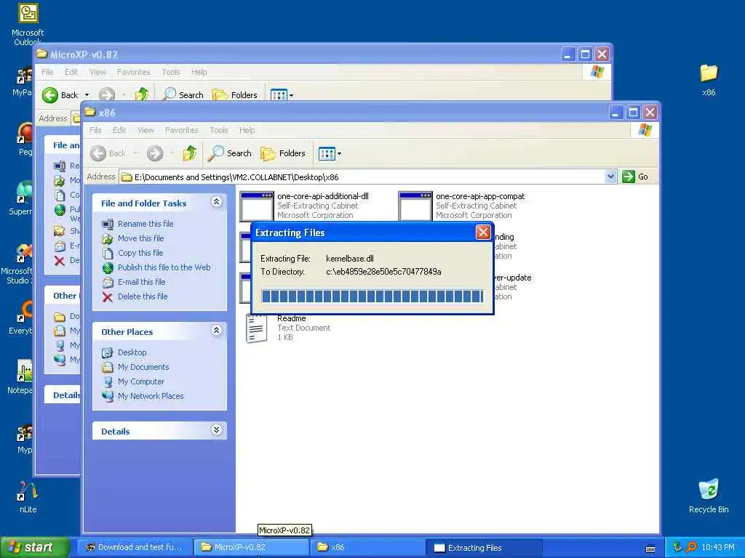The height and width of the screenshot is (558, 745).
Task: Click the x86 address path field
Action: coord(362,177)
